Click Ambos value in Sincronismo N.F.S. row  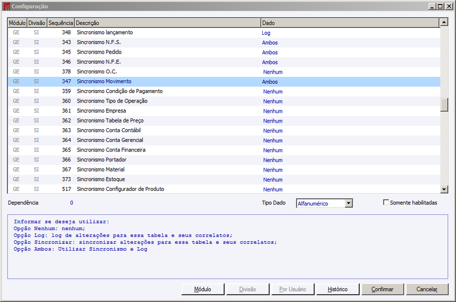point(270,43)
